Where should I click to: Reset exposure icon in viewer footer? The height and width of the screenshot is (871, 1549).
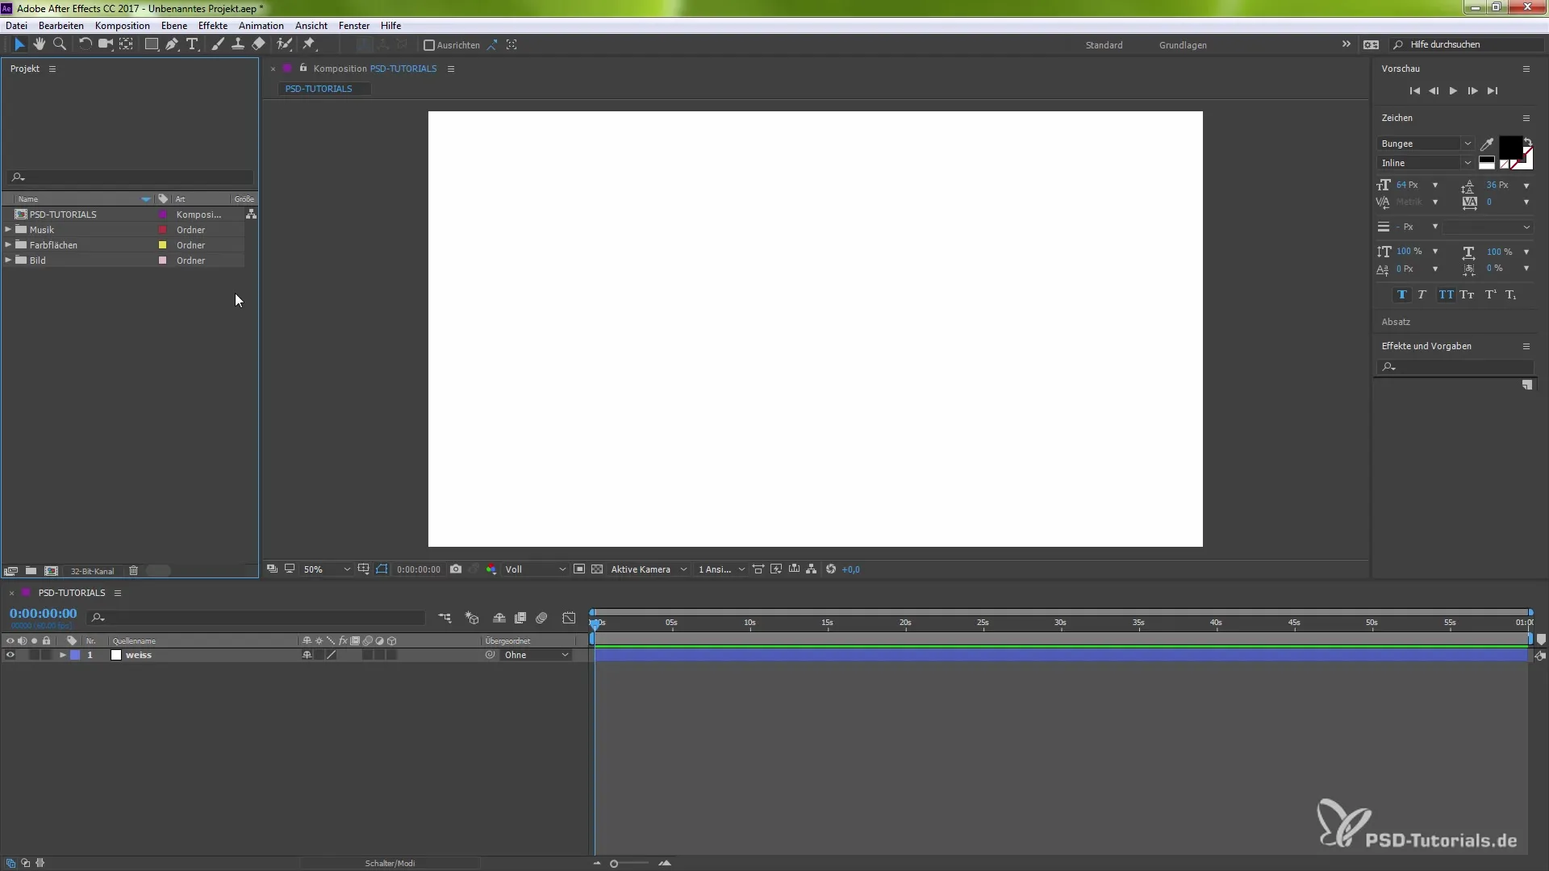[831, 569]
